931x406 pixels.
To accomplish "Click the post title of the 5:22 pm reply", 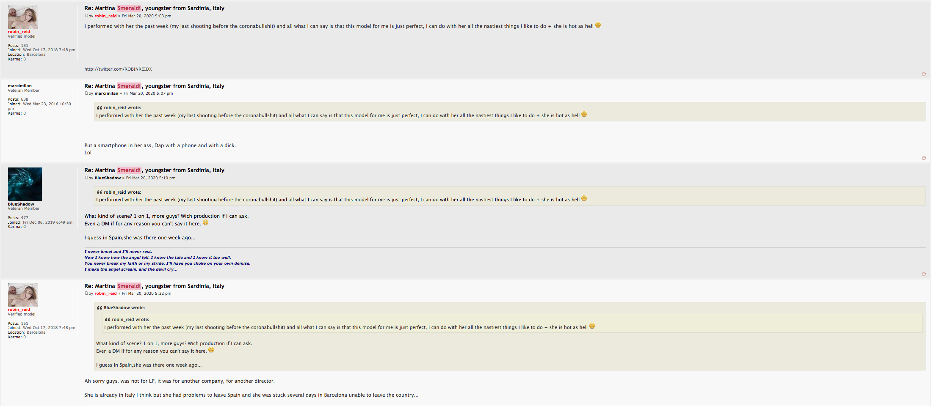I will coord(154,286).
